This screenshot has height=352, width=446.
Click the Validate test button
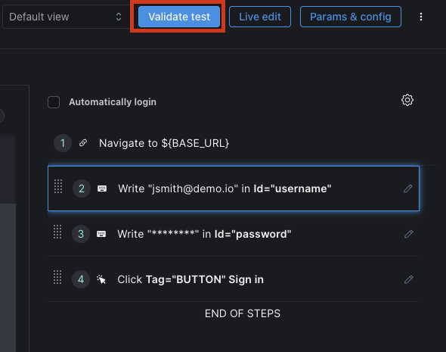179,17
